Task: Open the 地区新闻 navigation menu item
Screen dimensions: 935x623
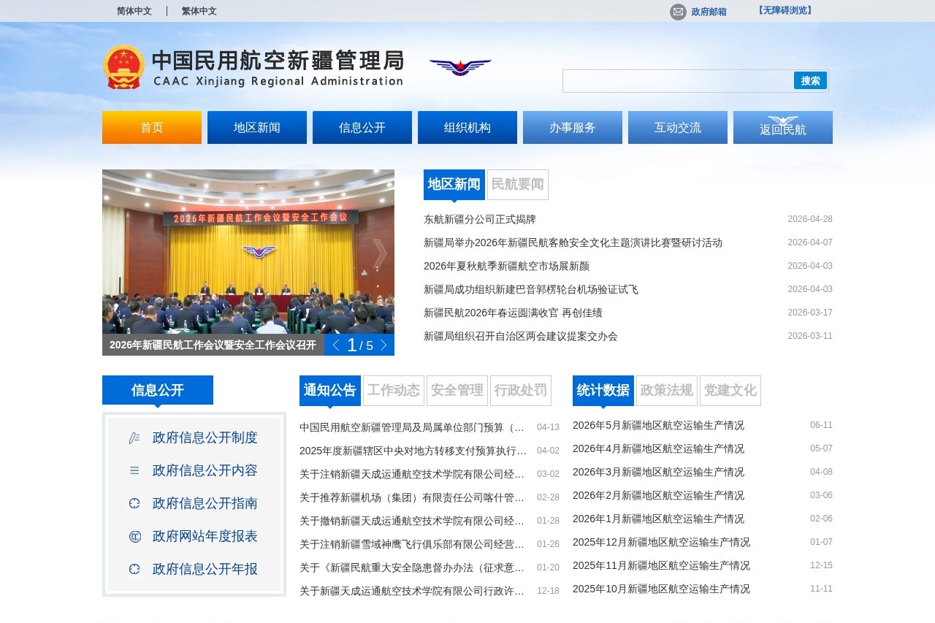Action: (x=257, y=127)
